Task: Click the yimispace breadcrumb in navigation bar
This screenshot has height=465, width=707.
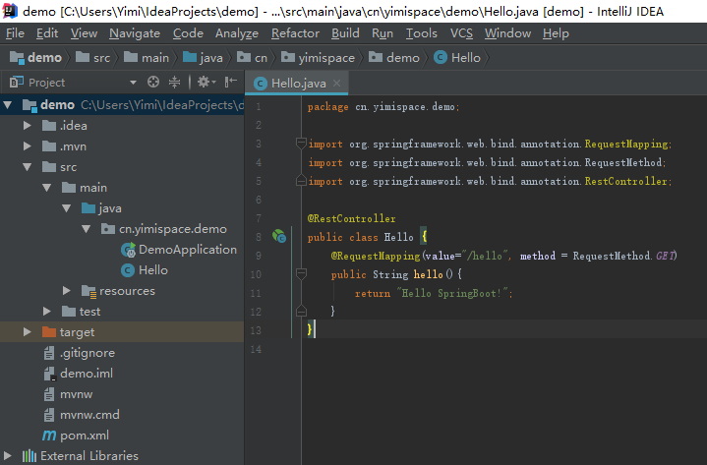Action: click(318, 58)
